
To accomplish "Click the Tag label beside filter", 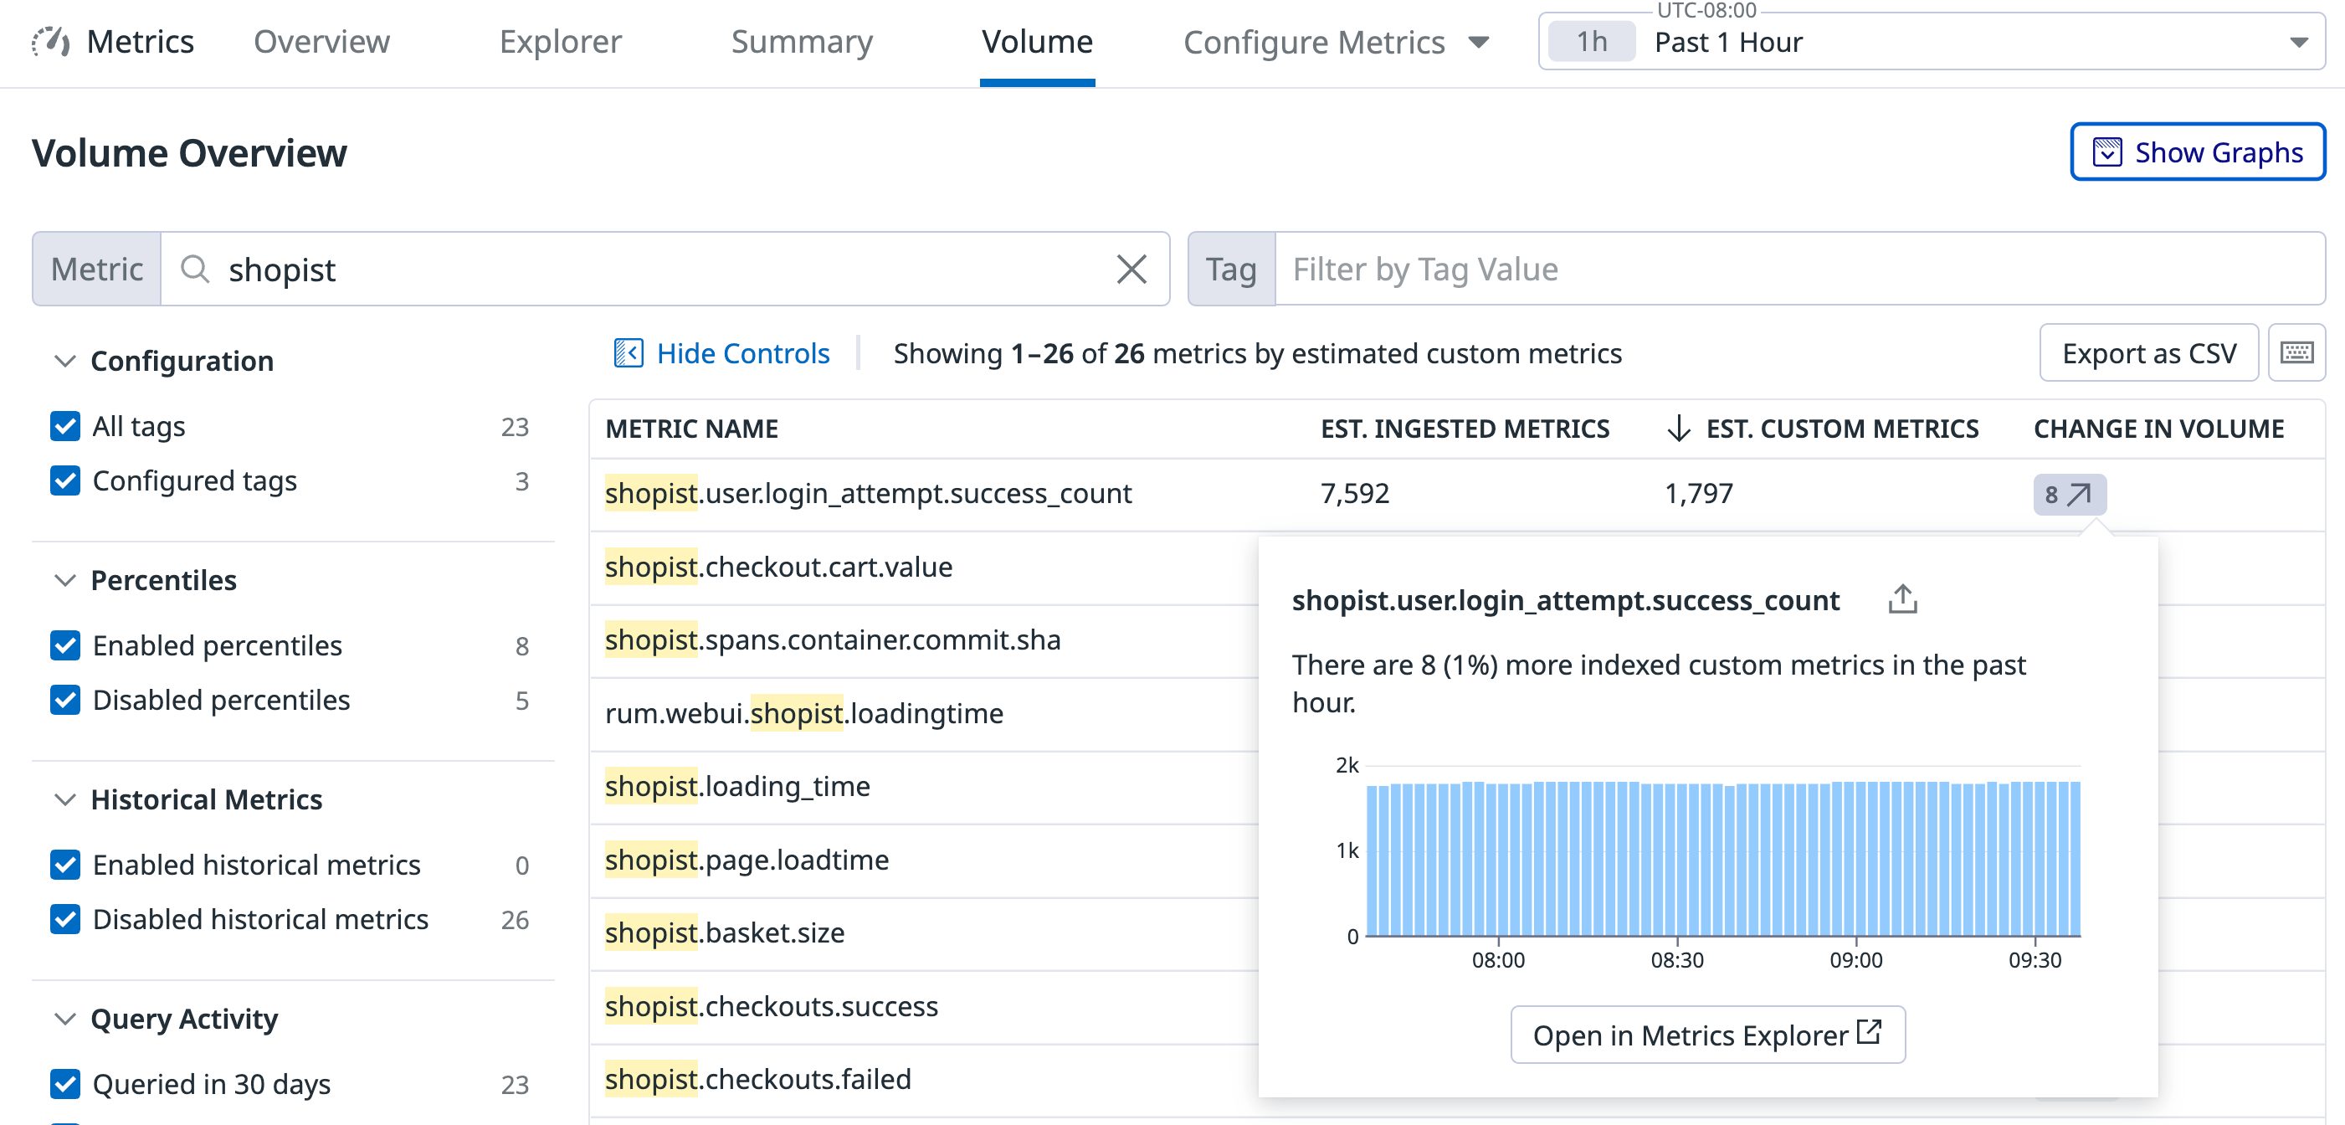I will [1231, 270].
